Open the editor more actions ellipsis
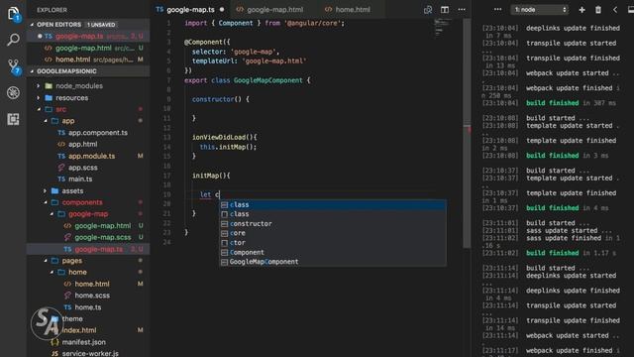The image size is (634, 357). pyautogui.click(x=462, y=9)
